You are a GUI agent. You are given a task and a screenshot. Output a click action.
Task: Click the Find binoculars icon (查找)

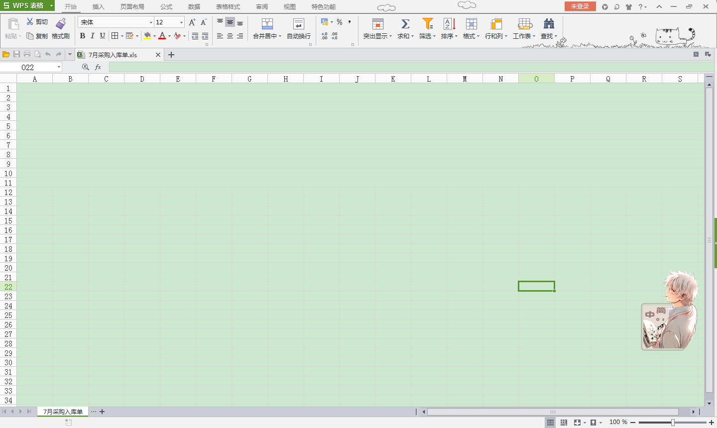coord(549,24)
